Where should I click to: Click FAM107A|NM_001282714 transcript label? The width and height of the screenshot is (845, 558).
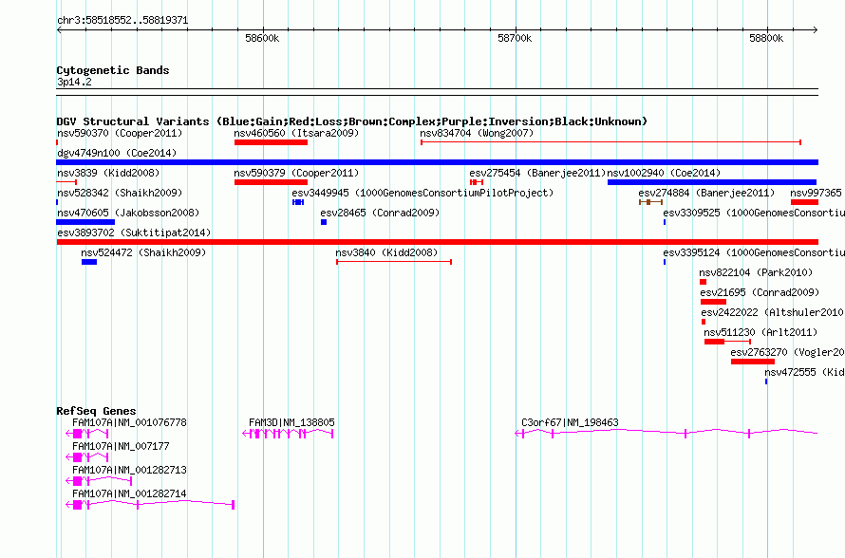(x=129, y=493)
